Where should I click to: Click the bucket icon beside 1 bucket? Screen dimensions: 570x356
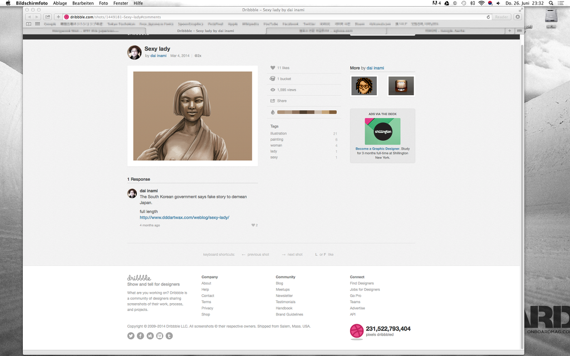tap(272, 78)
